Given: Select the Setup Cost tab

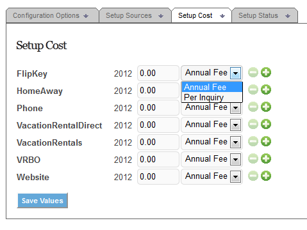Looking at the screenshot, I should [x=201, y=15].
